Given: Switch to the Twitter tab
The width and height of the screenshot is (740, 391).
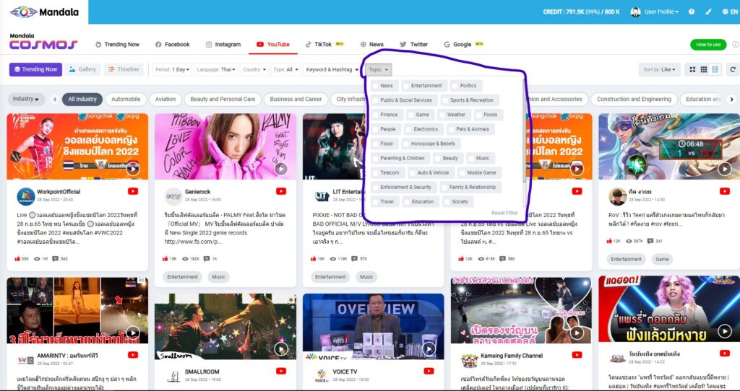Looking at the screenshot, I should tap(413, 44).
